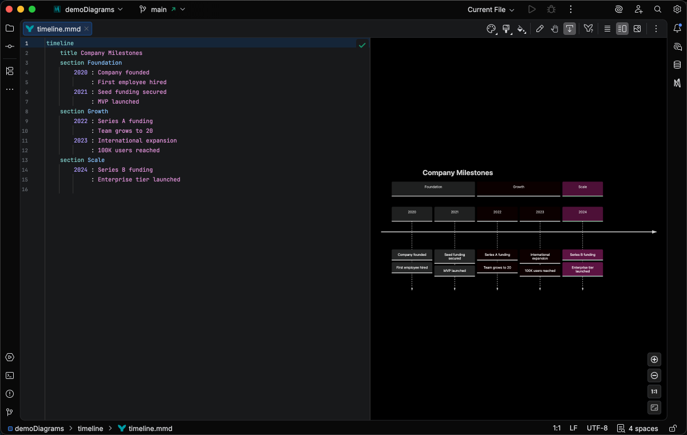The image size is (687, 435).
Task: Click the timeline folder breadcrumb
Action: (x=90, y=428)
